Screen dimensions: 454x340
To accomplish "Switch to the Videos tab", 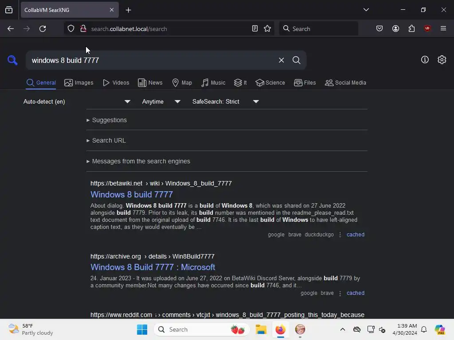I will point(116,83).
